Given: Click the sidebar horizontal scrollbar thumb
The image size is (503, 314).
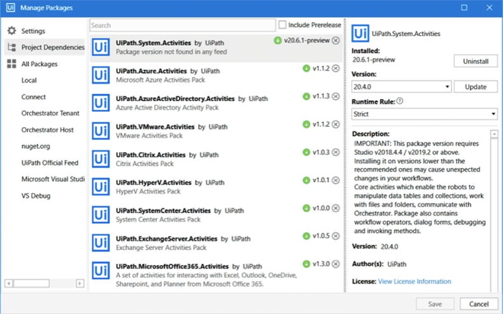Looking at the screenshot, I should (x=32, y=284).
